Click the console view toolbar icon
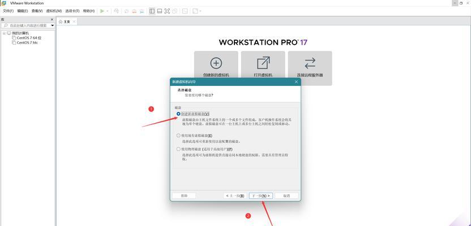This screenshot has width=471, height=226. (x=185, y=11)
